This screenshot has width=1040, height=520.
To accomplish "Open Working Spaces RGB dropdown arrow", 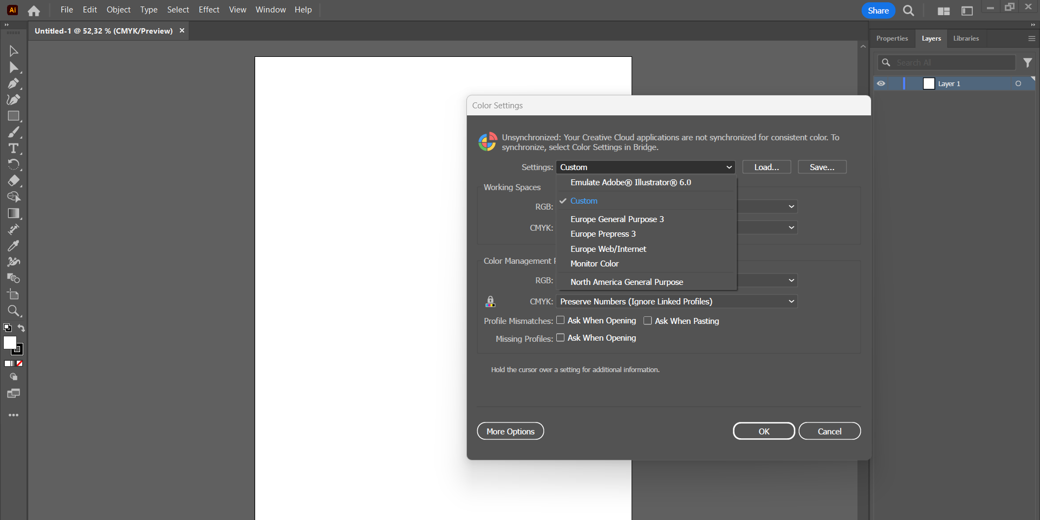I will coord(791,206).
